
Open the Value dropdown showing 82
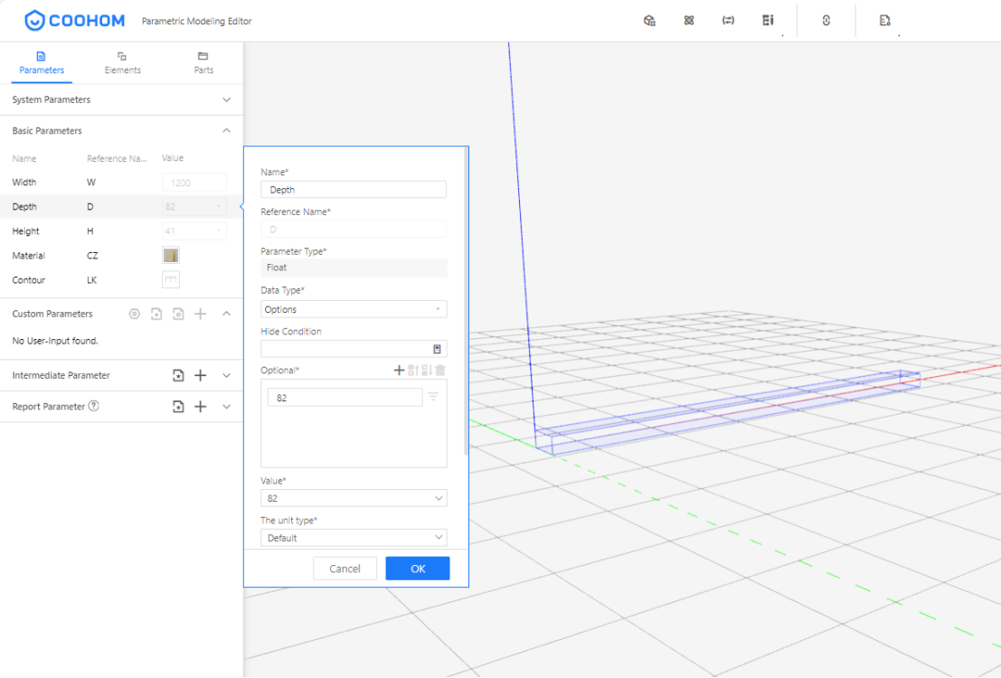tap(354, 498)
